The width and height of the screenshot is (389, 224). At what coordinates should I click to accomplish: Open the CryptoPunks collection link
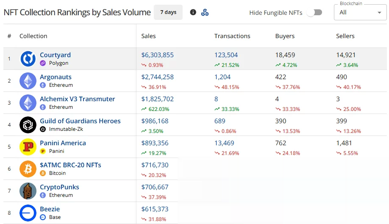coord(59,187)
